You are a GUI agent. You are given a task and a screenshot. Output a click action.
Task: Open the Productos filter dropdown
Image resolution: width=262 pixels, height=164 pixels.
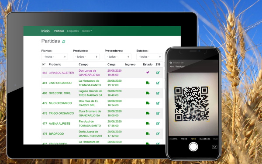tap(86, 57)
